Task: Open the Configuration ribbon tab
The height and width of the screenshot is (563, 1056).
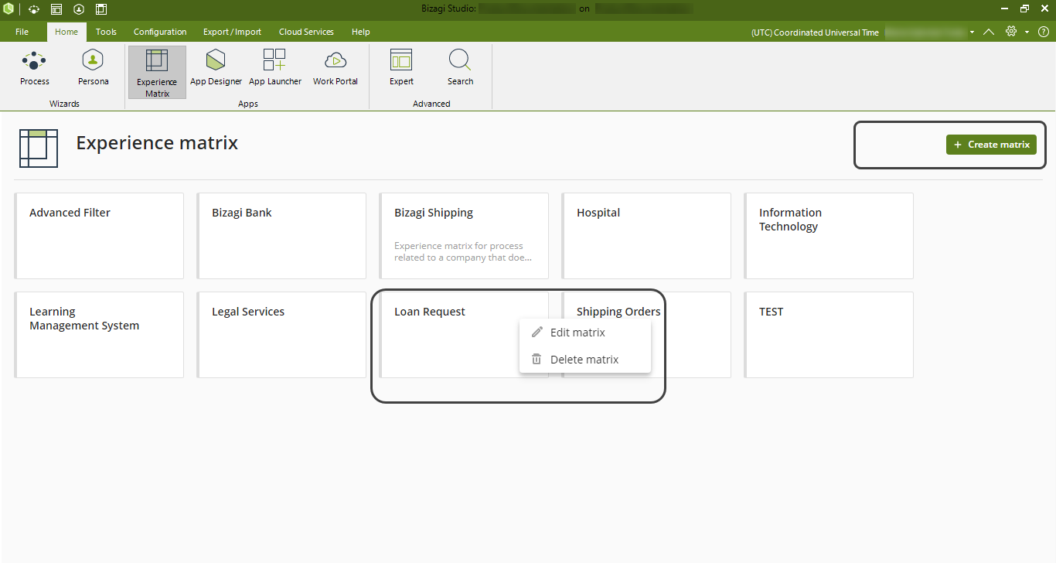Action: tap(160, 32)
